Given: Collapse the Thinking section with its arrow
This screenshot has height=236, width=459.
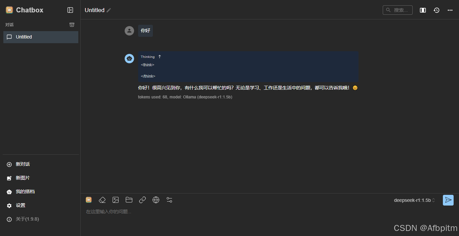Looking at the screenshot, I should click(x=160, y=56).
